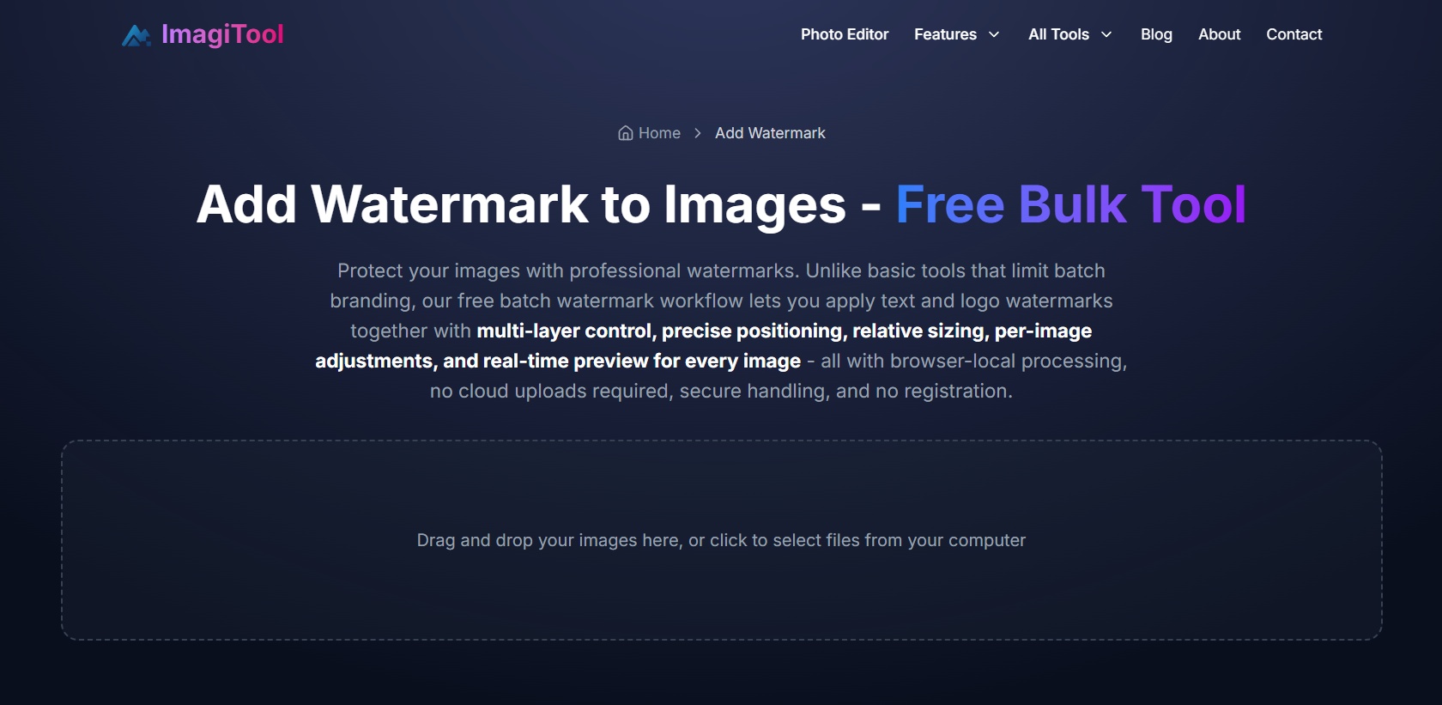Screen dimensions: 1442x705
Task: Click the gradient 'Free Bulk Tool' title text
Action: pos(1070,204)
